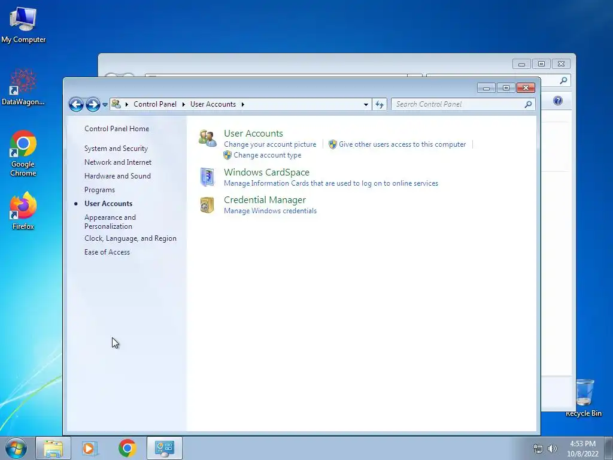Click the network icon in the system tray
Viewport: 613px width, 460px height.
click(538, 449)
